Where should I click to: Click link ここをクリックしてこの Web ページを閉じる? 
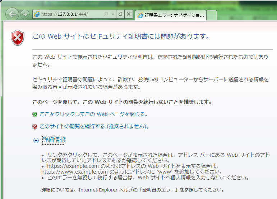tap(93, 115)
